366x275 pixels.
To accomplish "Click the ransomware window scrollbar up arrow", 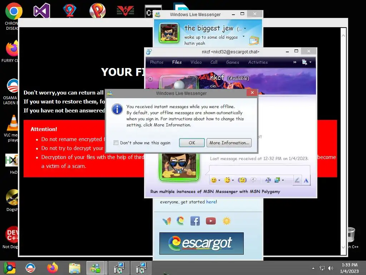I will click(x=343, y=35).
